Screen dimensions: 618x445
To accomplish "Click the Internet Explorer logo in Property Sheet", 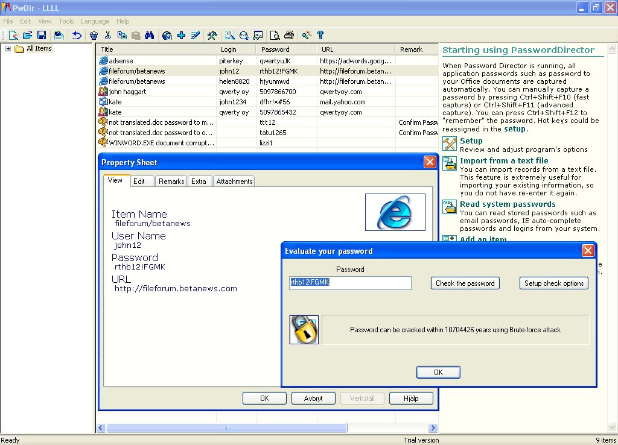I will [x=395, y=212].
